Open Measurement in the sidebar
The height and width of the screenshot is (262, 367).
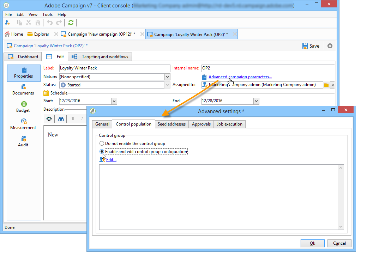point(23,124)
